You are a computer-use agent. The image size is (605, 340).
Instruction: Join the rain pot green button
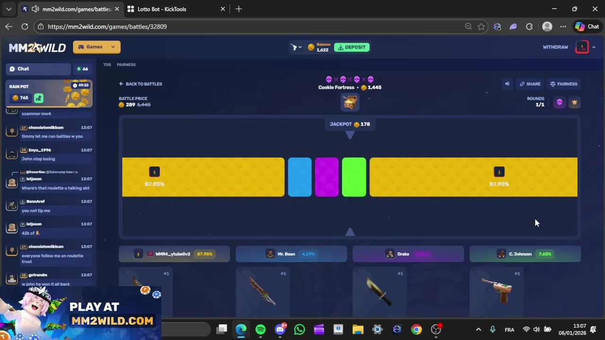39,98
